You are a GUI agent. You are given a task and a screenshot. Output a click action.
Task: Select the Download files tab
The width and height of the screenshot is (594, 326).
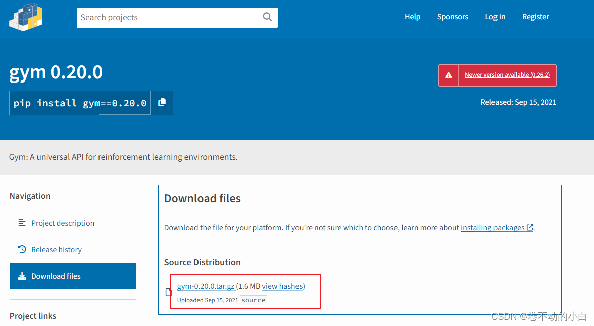73,276
